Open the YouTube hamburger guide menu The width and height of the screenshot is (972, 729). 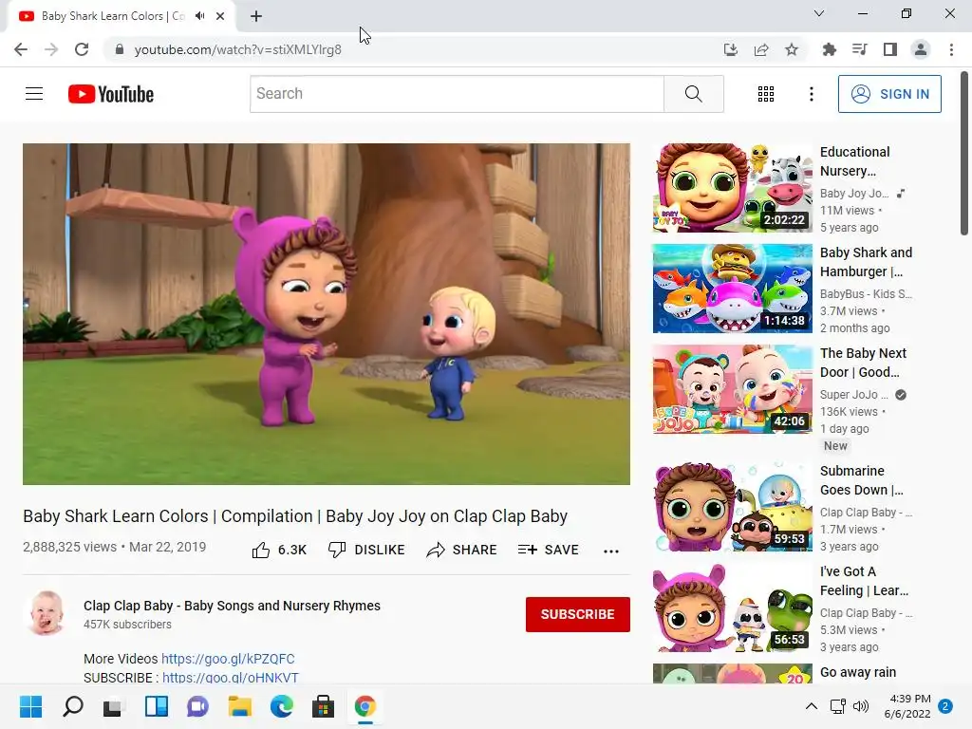[34, 94]
